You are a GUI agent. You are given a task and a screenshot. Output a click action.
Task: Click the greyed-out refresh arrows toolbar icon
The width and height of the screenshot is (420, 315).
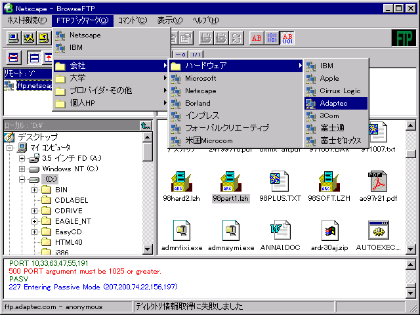[x=236, y=38]
